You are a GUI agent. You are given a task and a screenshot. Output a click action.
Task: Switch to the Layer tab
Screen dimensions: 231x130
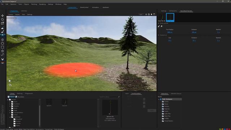[x=127, y=94]
